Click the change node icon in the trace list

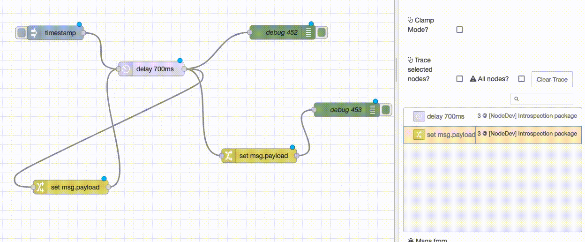[x=419, y=135]
